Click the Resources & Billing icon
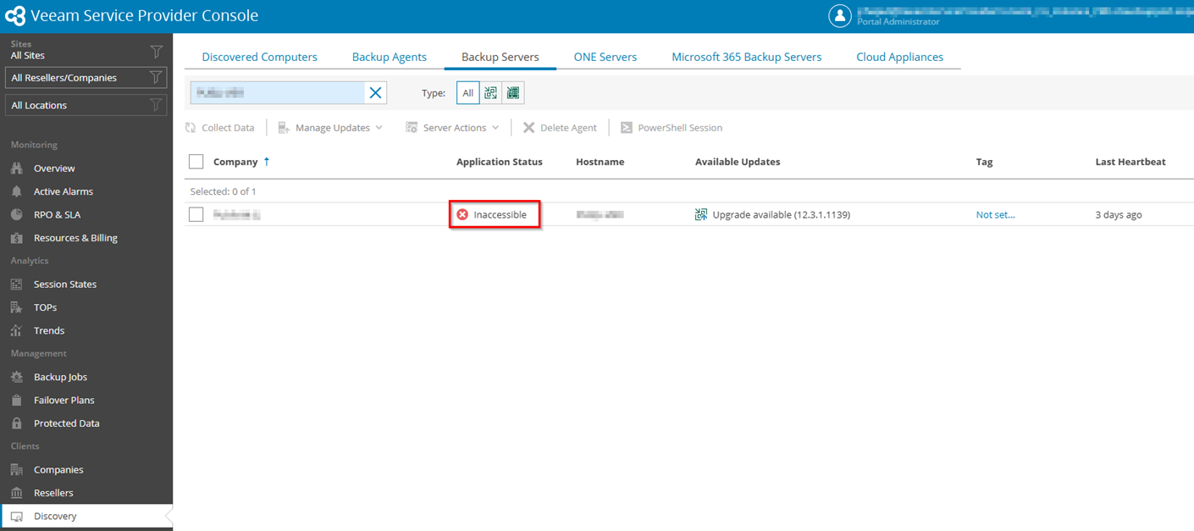This screenshot has width=1194, height=531. click(x=17, y=238)
